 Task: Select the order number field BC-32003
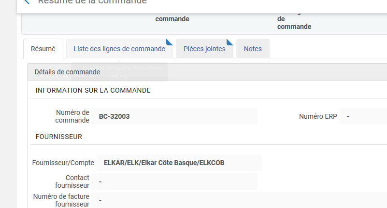(175, 116)
